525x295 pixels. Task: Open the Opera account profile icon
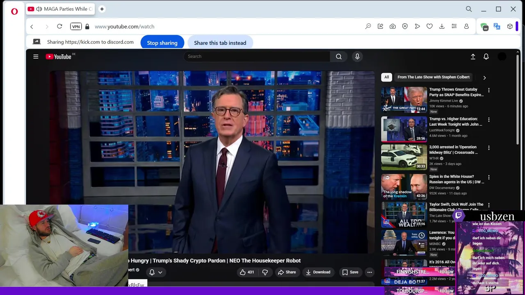pyautogui.click(x=466, y=26)
